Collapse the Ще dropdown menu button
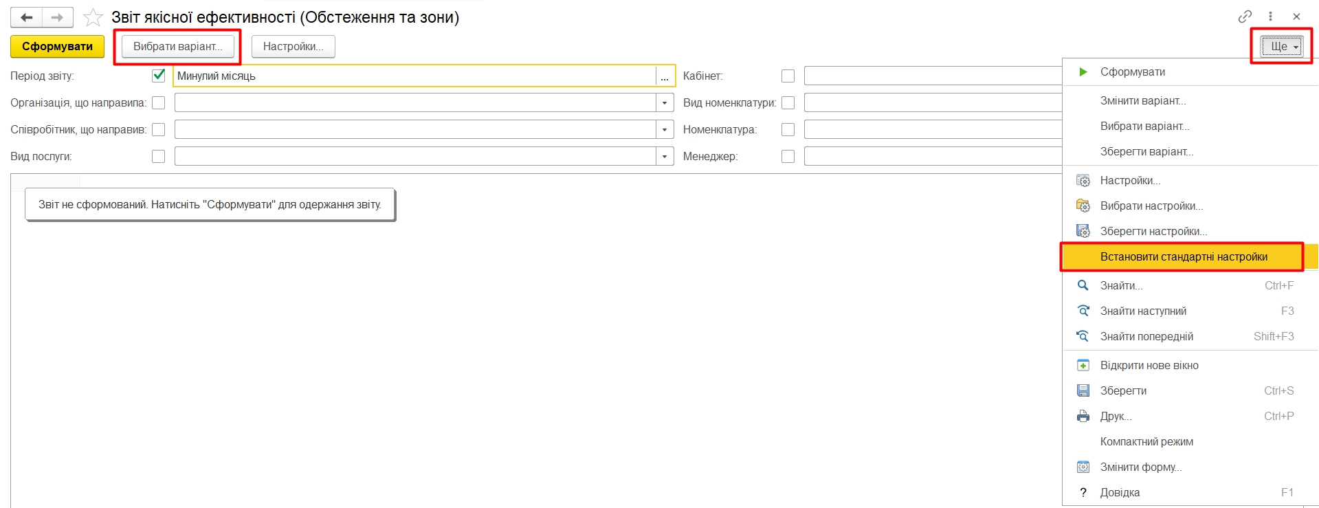 [x=1281, y=47]
